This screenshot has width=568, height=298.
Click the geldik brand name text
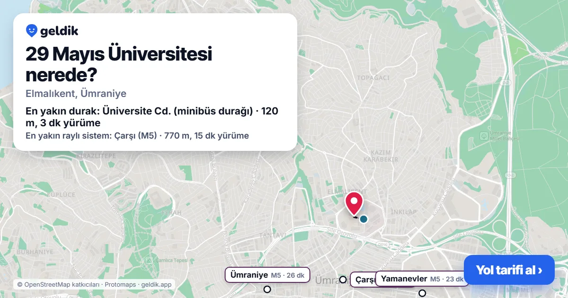(59, 31)
